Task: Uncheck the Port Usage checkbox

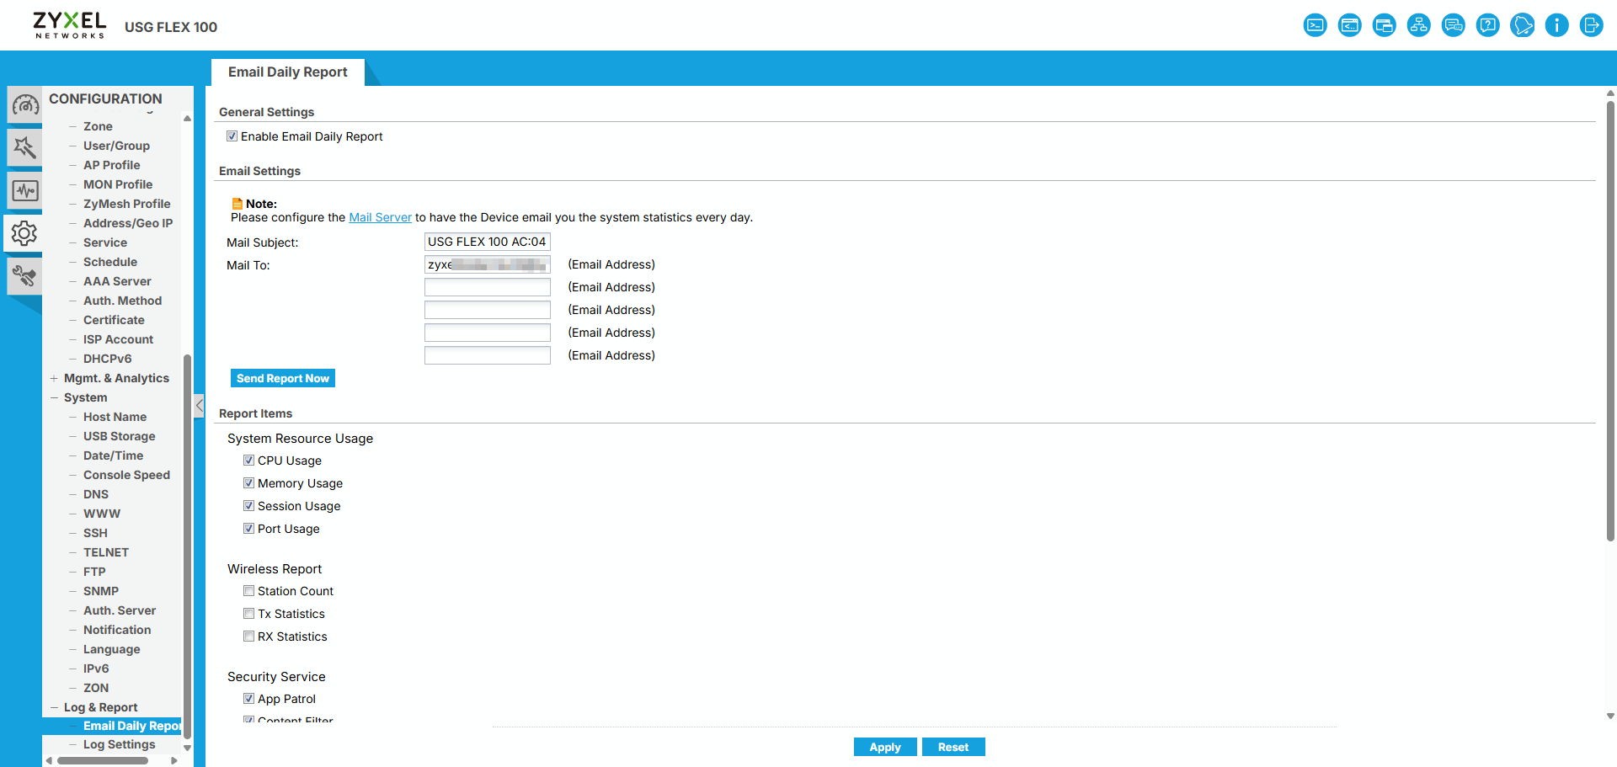Action: [x=248, y=529]
